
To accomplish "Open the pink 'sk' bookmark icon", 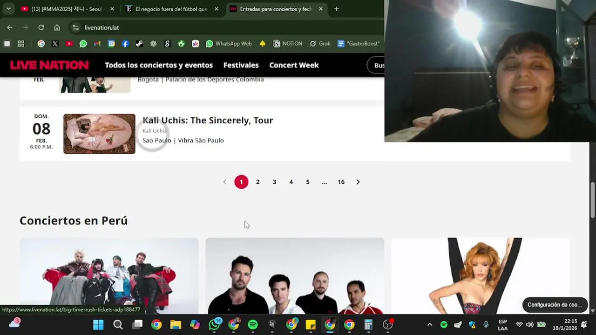I will coord(195,44).
